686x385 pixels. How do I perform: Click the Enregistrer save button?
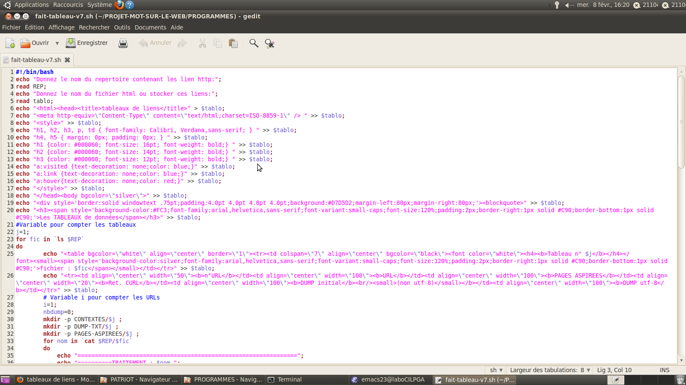(x=87, y=43)
